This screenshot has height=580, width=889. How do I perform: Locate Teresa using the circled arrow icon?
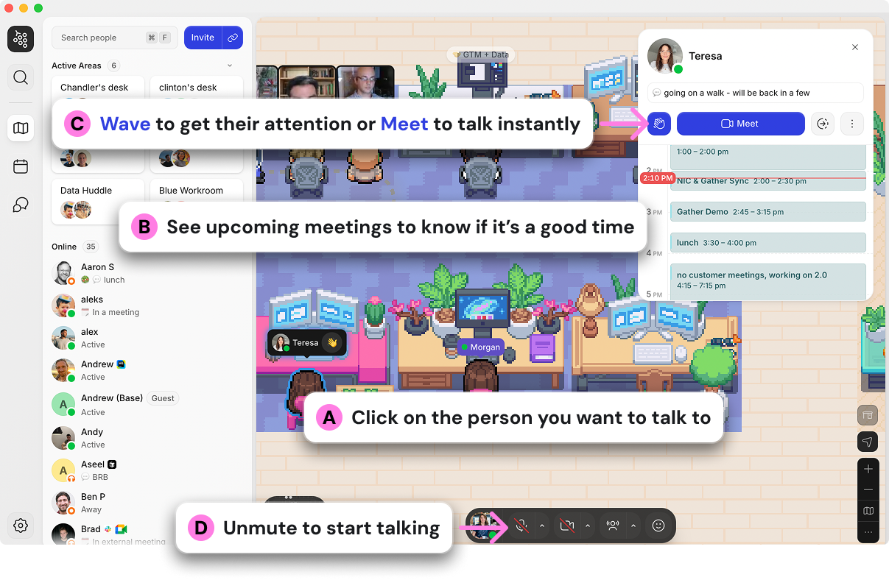click(x=823, y=124)
